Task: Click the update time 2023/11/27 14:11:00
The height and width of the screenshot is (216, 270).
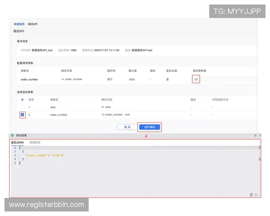Action: click(107, 50)
